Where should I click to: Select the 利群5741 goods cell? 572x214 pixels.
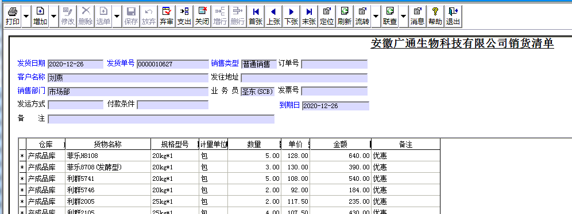pyautogui.click(x=108, y=179)
